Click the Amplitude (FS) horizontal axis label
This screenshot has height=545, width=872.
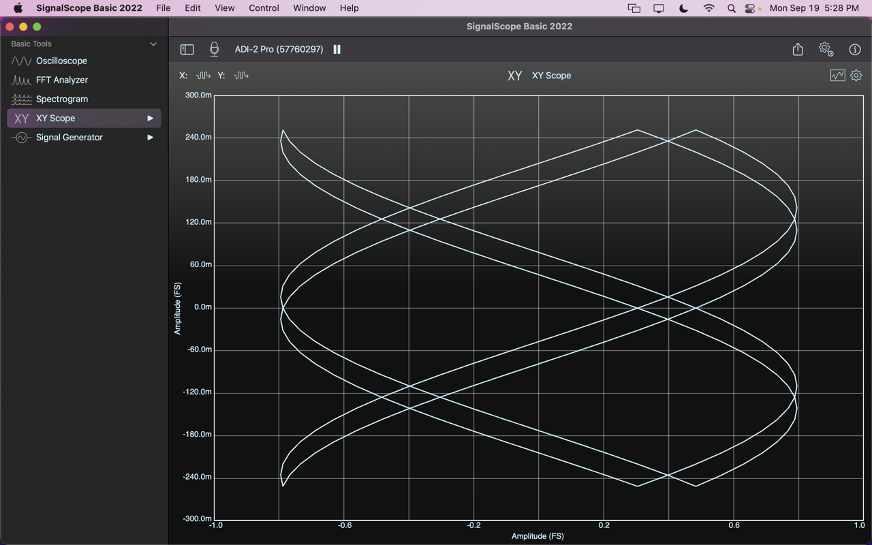[x=538, y=536]
